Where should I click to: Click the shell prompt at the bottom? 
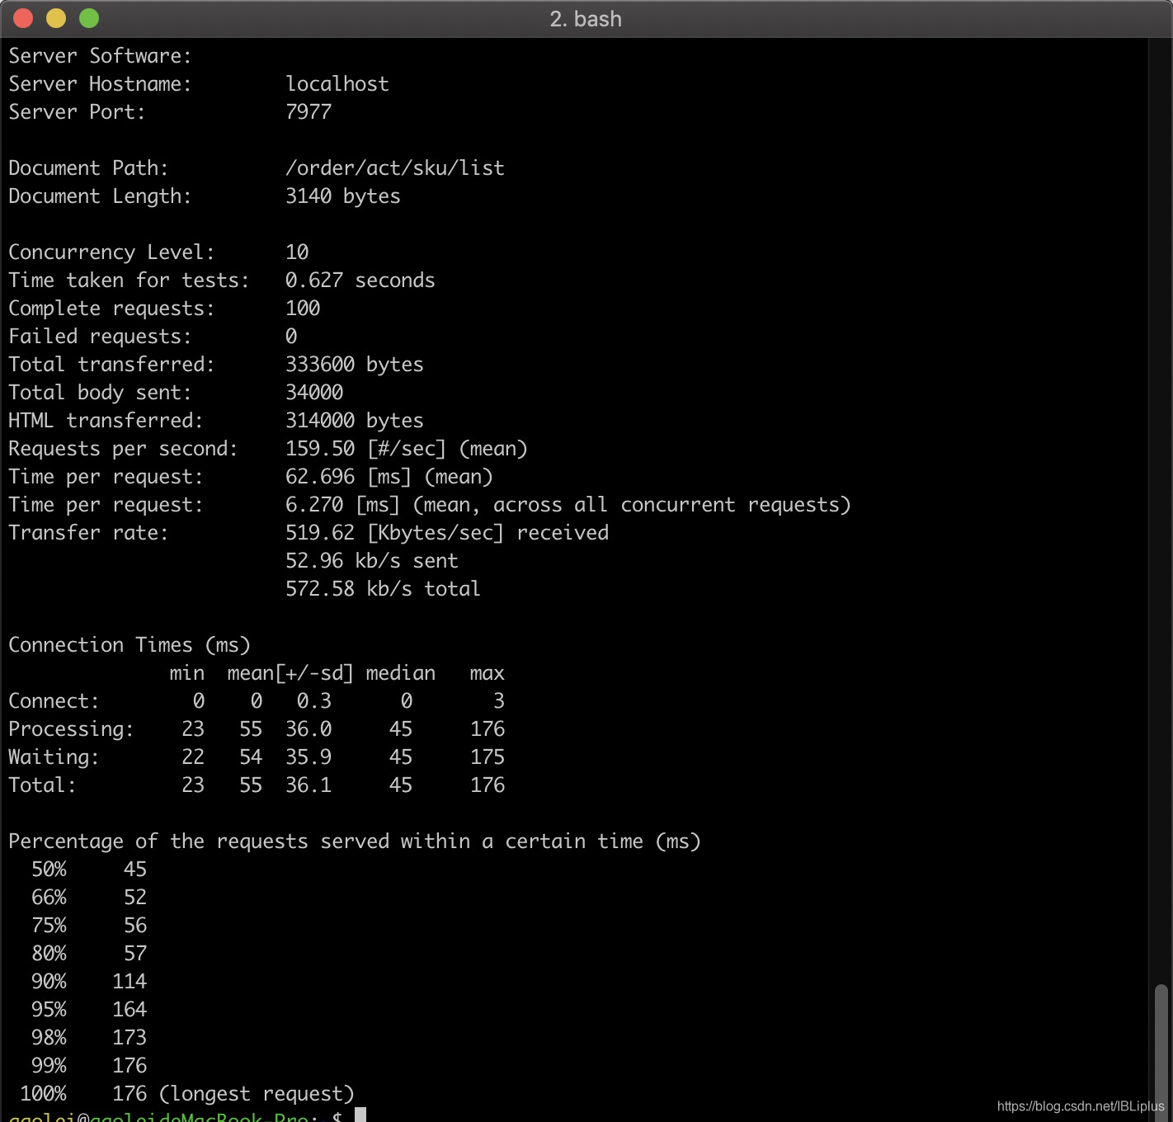165,1115
